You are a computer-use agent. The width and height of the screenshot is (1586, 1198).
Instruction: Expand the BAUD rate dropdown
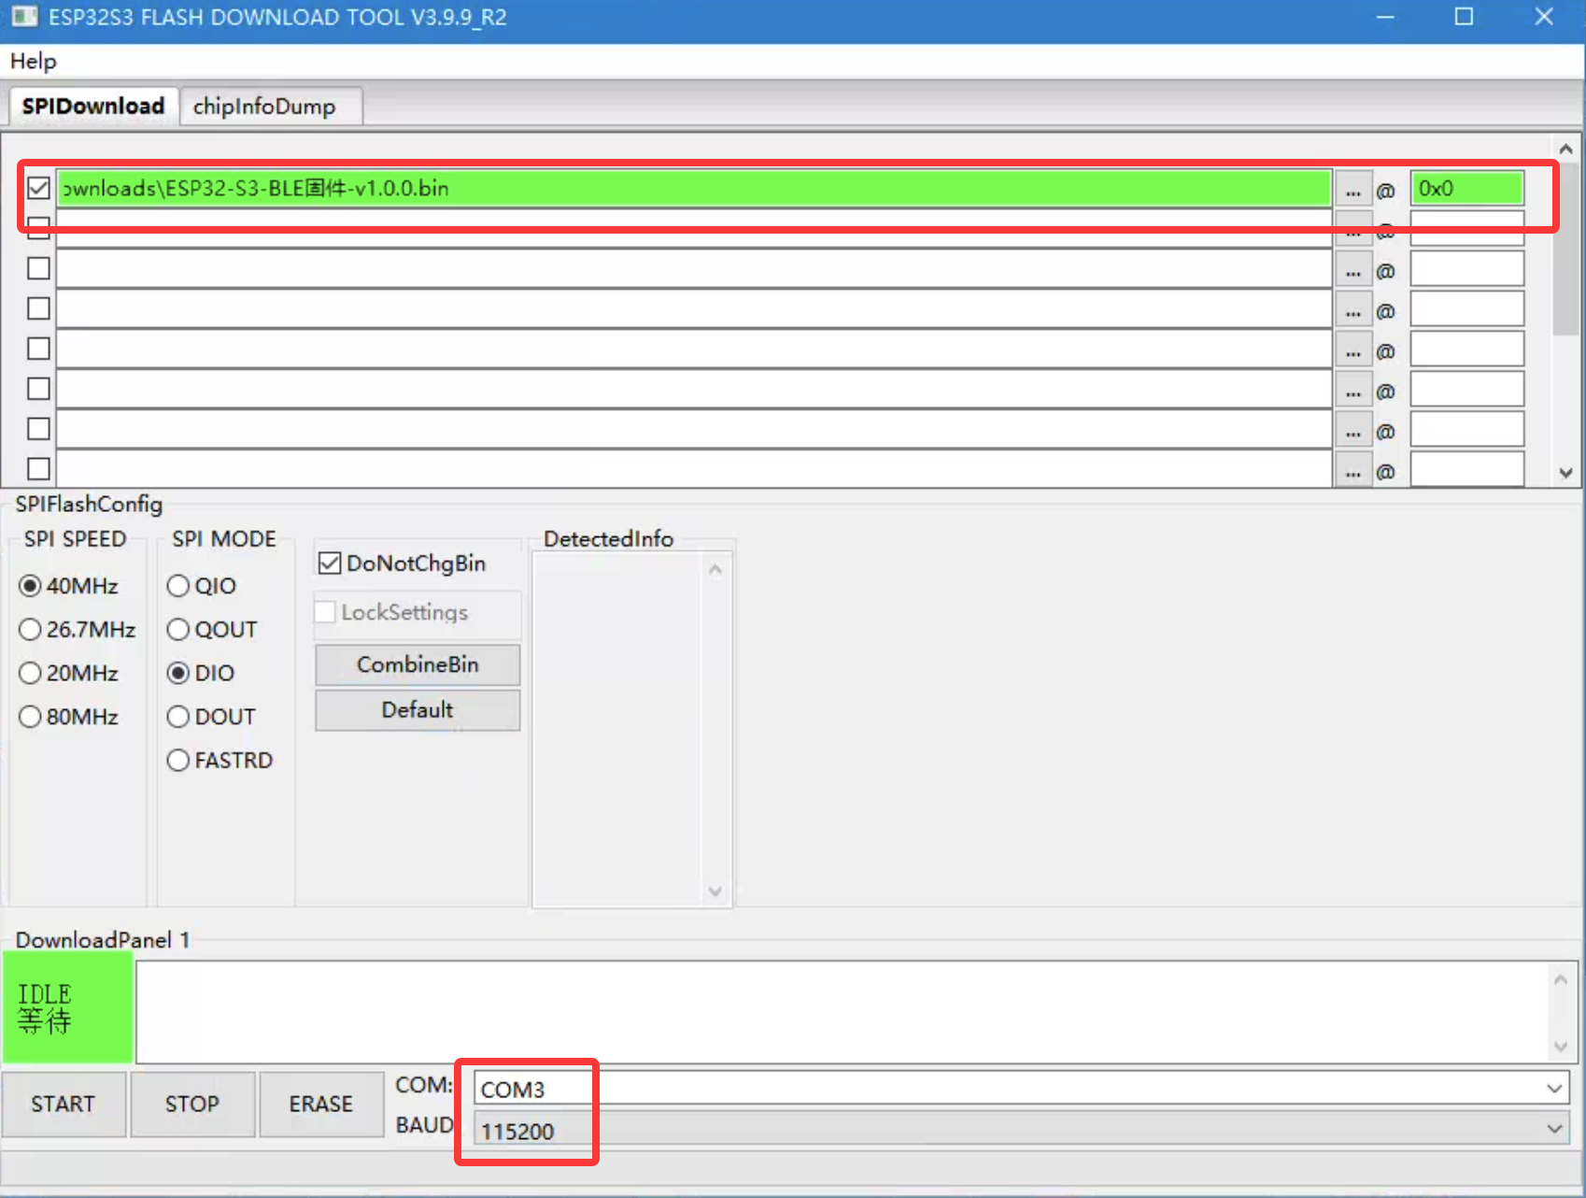click(x=1554, y=1129)
